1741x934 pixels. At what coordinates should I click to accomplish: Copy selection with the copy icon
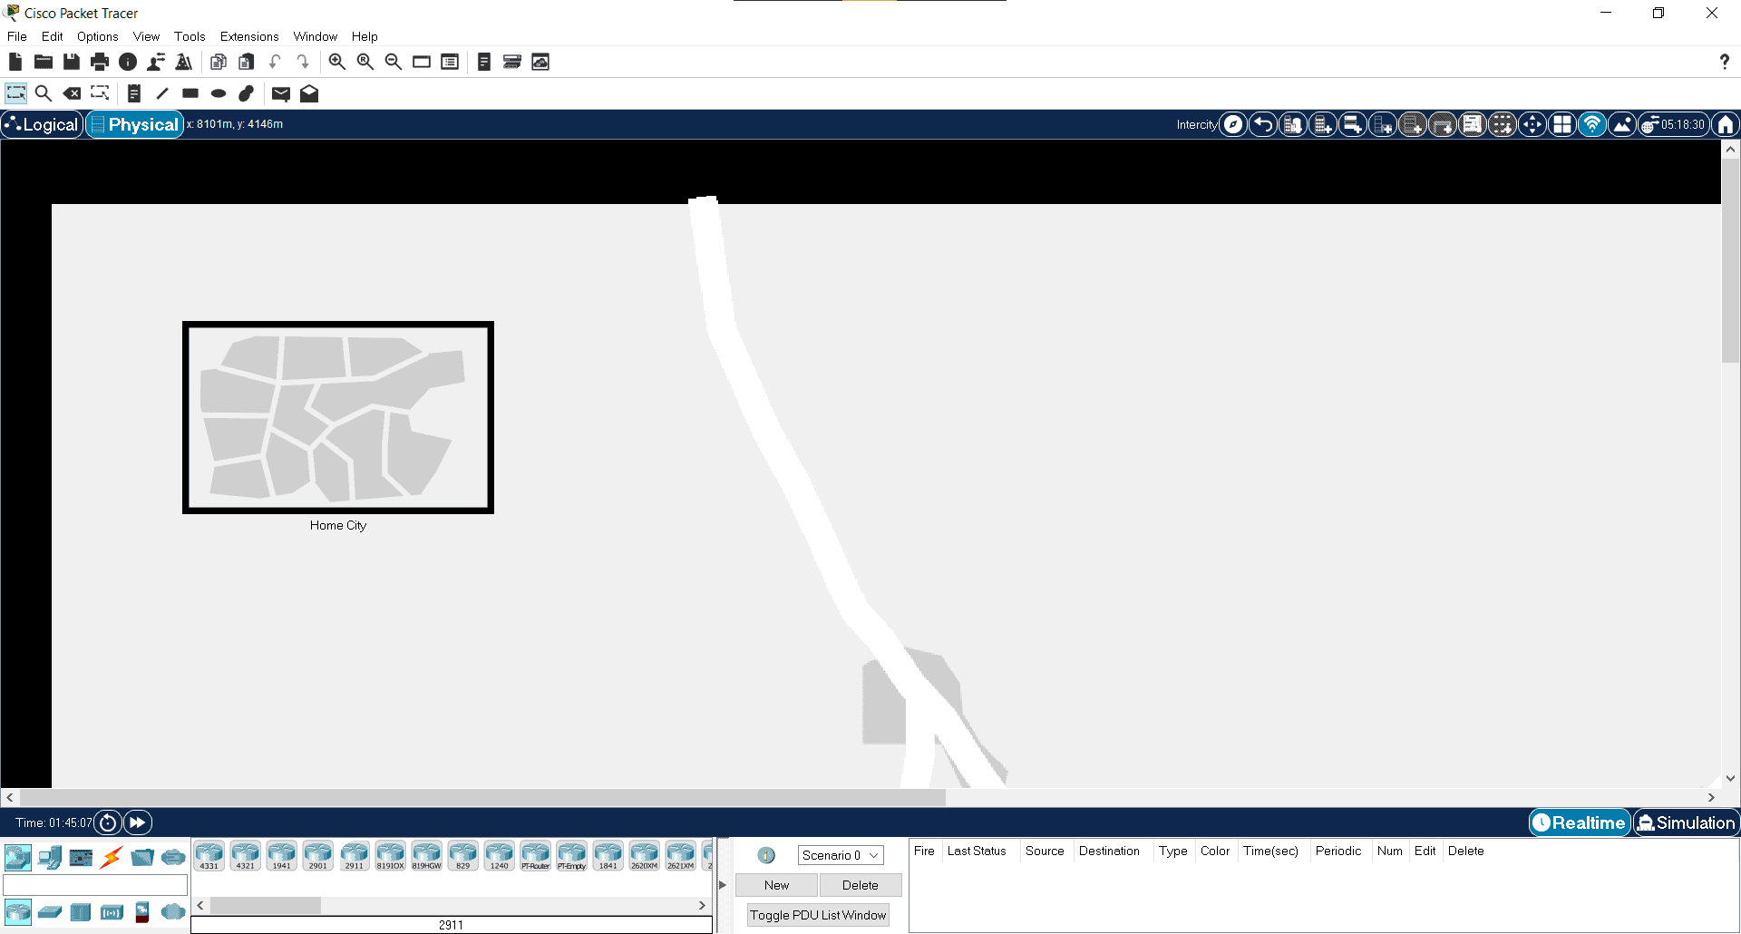click(x=219, y=62)
